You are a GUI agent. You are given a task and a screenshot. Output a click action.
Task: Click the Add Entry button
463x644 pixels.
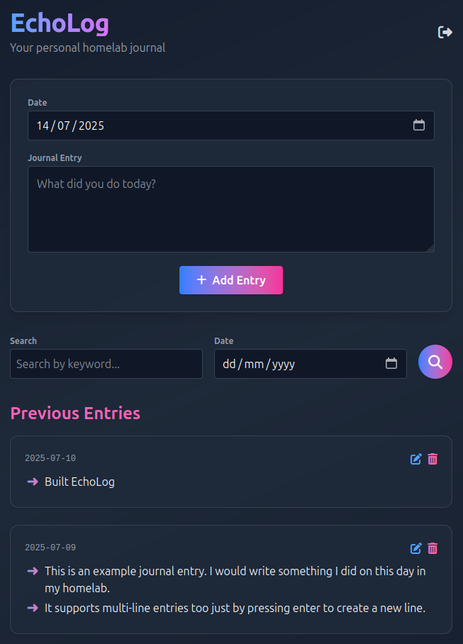pos(231,280)
